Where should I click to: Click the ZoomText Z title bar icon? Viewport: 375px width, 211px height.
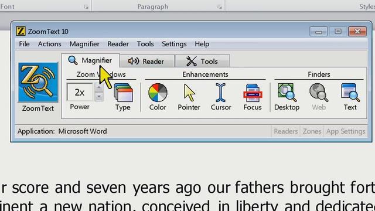[x=21, y=31]
